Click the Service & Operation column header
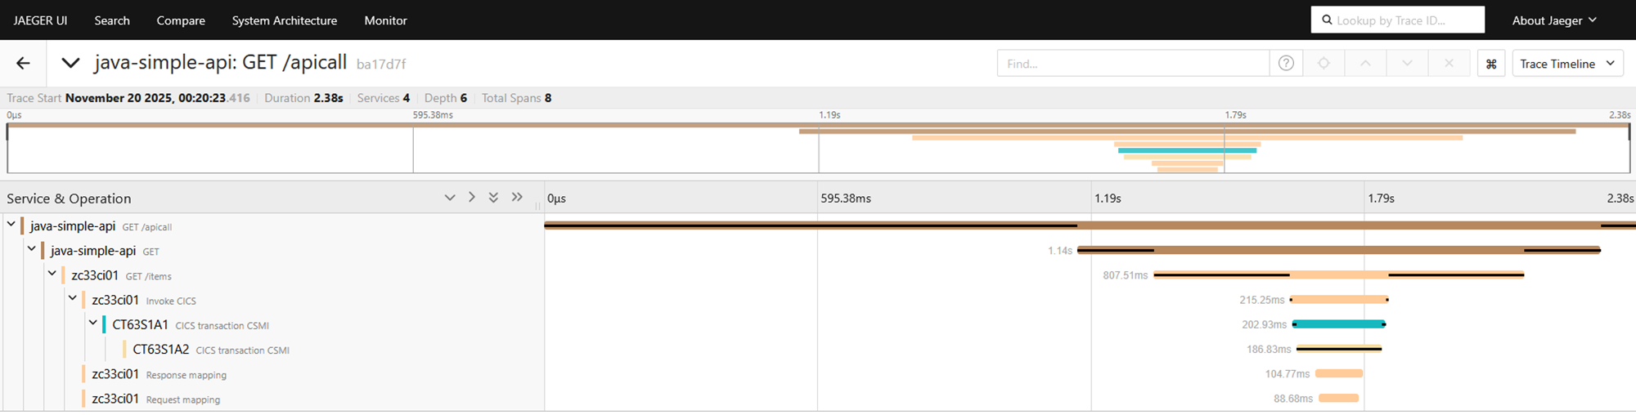The height and width of the screenshot is (415, 1636). click(69, 199)
